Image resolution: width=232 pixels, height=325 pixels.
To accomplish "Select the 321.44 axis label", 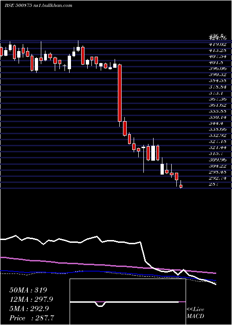I will pyautogui.click(x=218, y=147).
